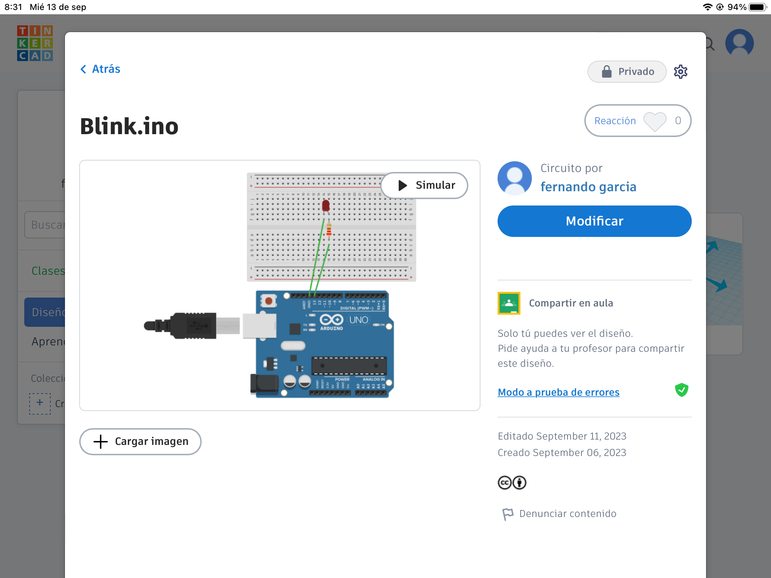Image resolution: width=771 pixels, height=578 pixels.
Task: Start simulation with the Simular button
Action: [x=424, y=185]
